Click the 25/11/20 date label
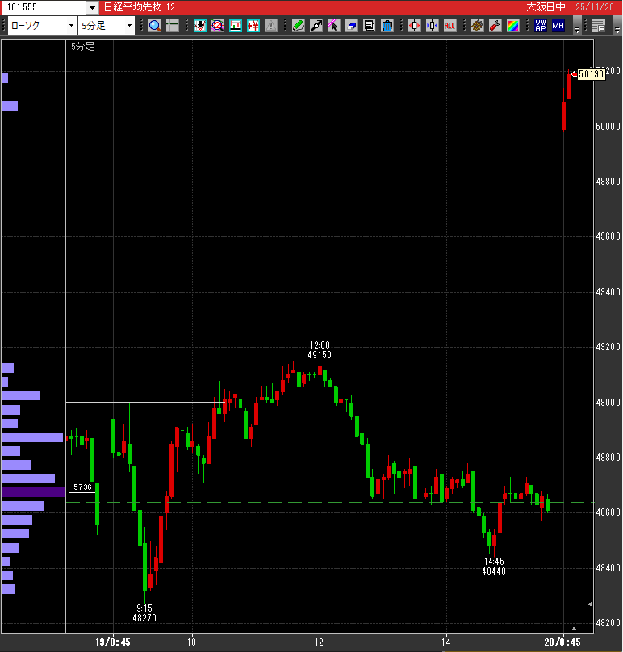The width and height of the screenshot is (623, 652). (x=595, y=7)
